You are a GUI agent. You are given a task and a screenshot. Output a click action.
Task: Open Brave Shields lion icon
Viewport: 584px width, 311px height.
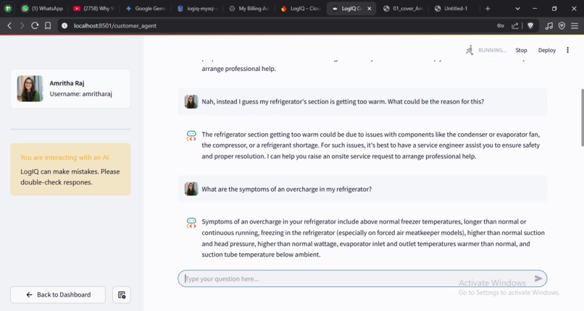pyautogui.click(x=530, y=25)
